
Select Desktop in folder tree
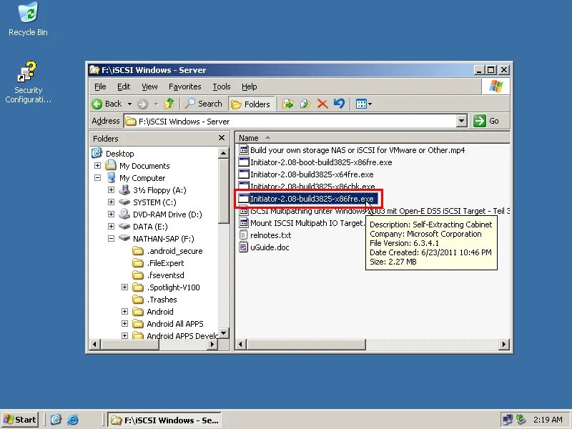tap(119, 154)
